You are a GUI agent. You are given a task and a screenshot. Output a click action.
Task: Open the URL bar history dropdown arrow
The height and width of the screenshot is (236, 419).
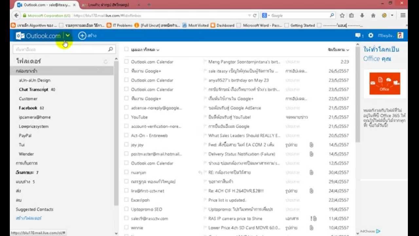point(249,15)
